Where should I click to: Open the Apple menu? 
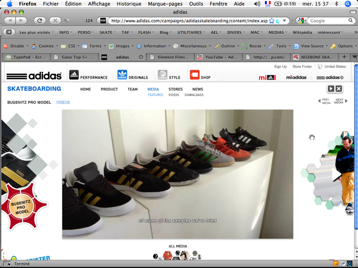tap(10, 4)
